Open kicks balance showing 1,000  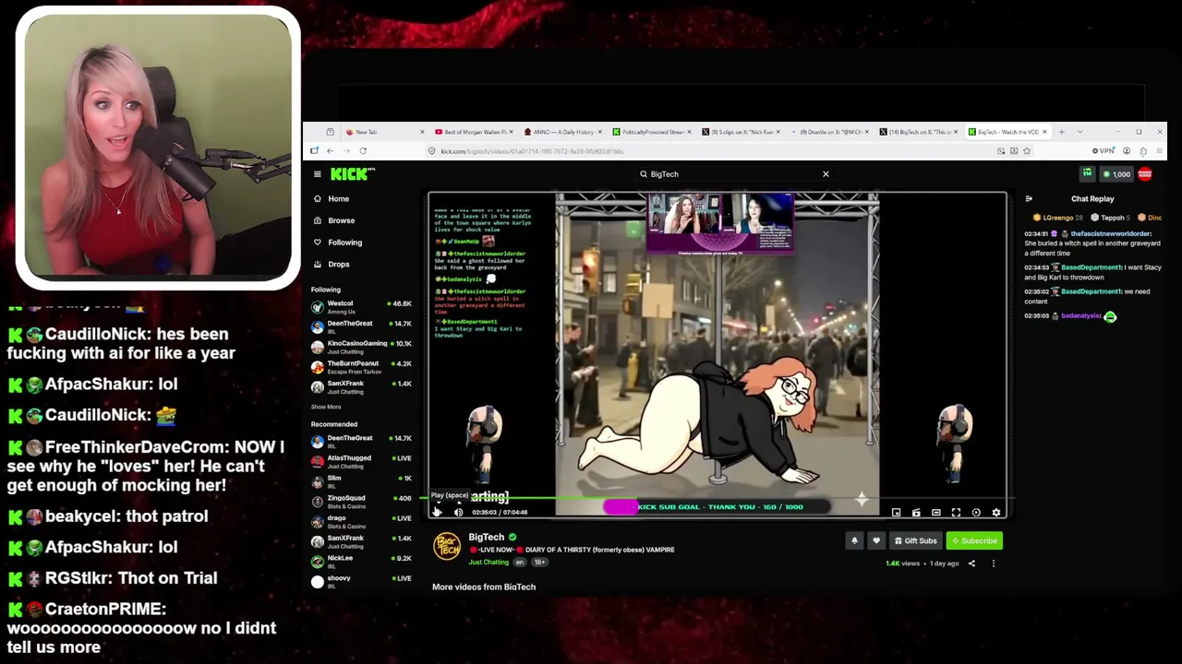(x=1116, y=173)
